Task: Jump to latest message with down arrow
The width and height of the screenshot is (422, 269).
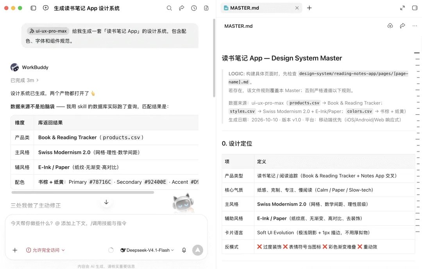Action: point(106,202)
